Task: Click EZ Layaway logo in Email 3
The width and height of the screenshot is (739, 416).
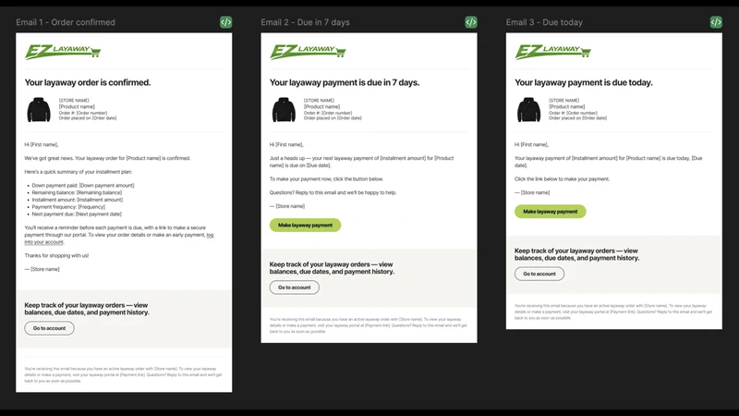Action: 552,52
